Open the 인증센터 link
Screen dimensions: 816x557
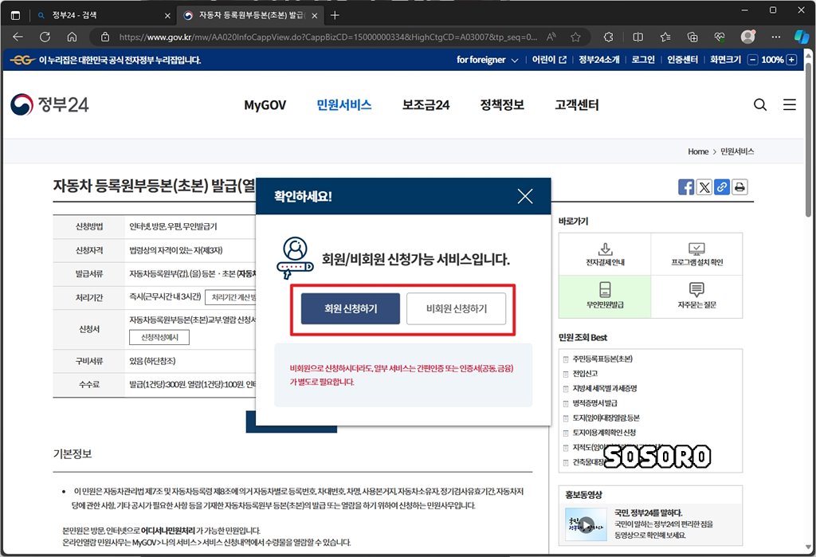(x=682, y=60)
